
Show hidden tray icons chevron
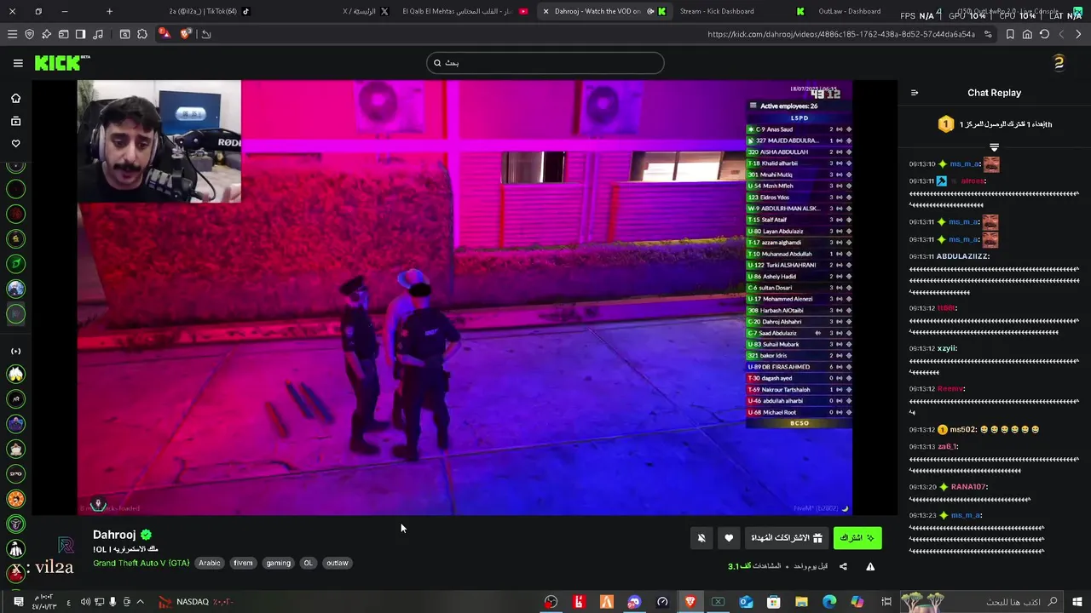click(x=141, y=602)
